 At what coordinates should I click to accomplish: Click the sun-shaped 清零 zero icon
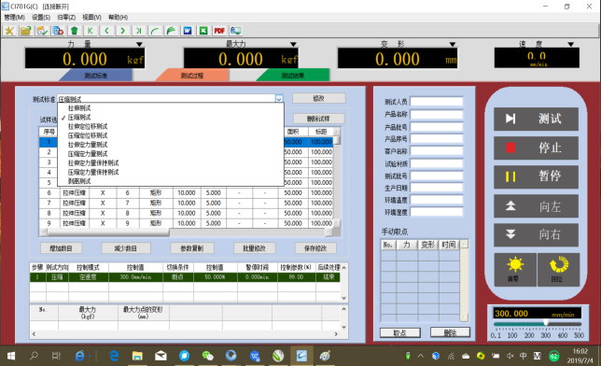[515, 269]
